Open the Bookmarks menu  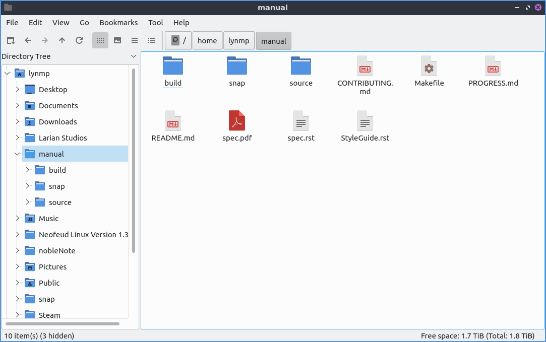[x=118, y=23]
